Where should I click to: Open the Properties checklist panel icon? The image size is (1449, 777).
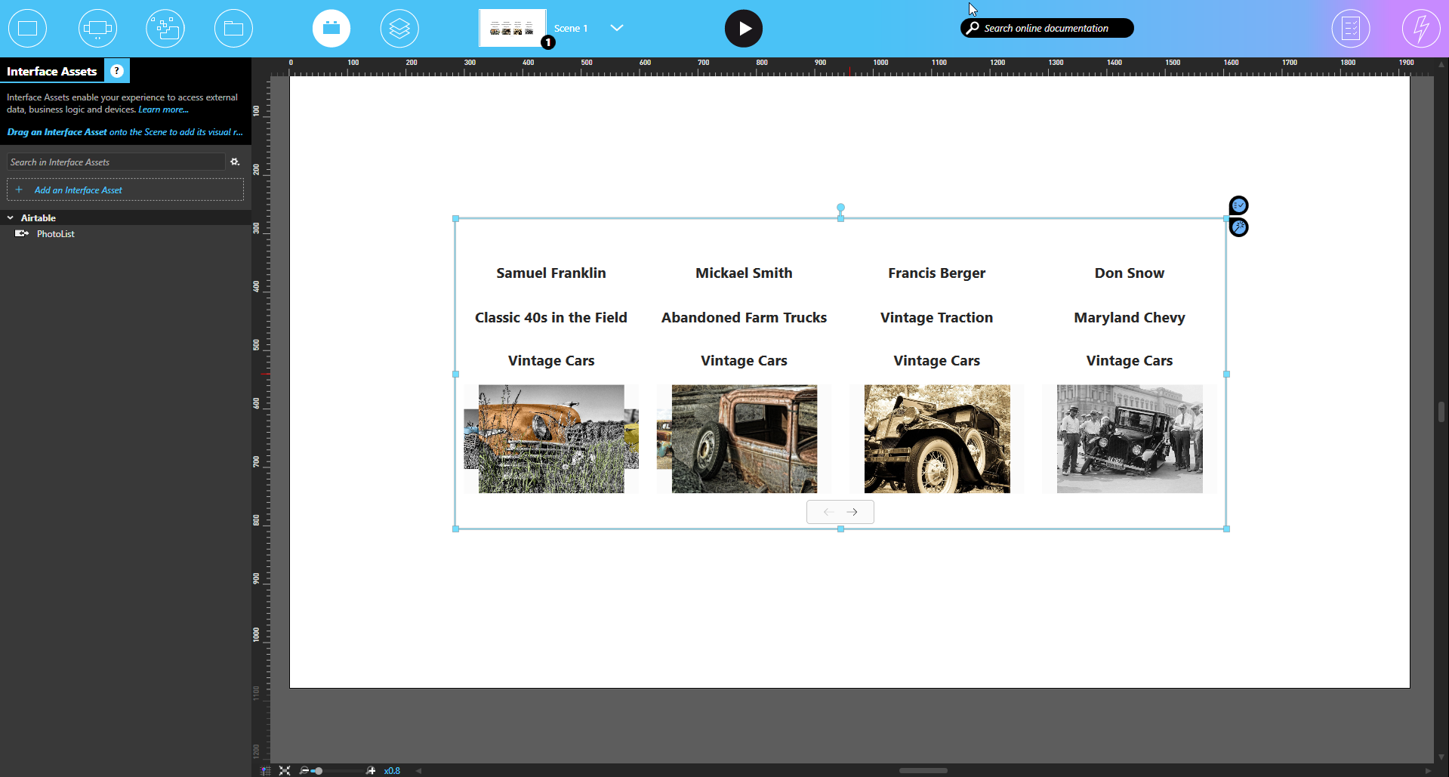1350,29
